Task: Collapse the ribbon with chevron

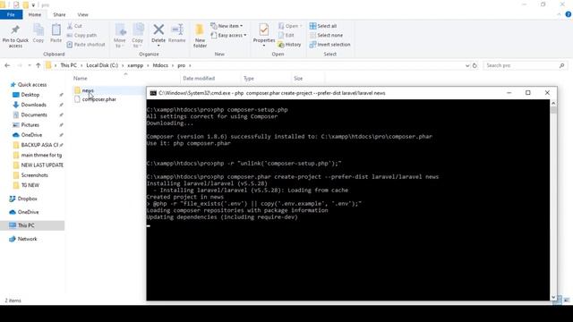Action: 559,14
